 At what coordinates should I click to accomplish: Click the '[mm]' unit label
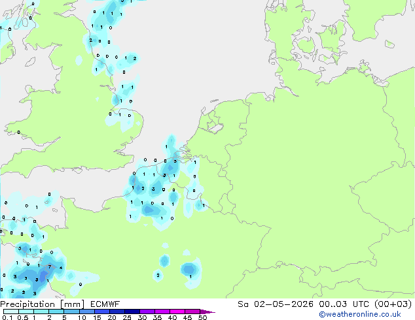(72, 304)
